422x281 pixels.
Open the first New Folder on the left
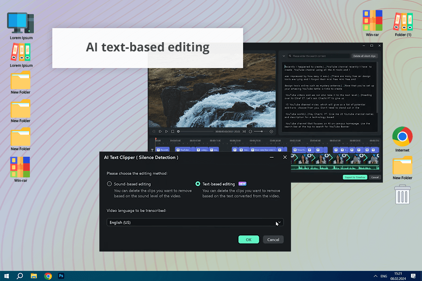[x=21, y=83]
